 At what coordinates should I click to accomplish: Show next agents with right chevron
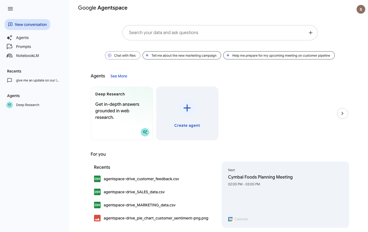coord(343,113)
